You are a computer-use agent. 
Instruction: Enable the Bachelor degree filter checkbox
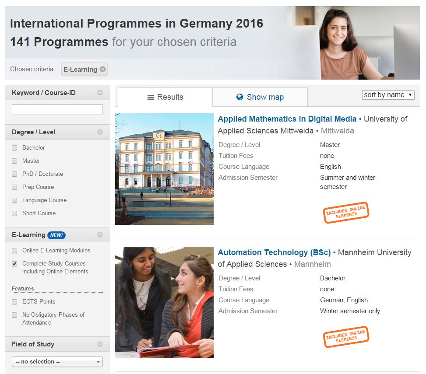(14, 147)
